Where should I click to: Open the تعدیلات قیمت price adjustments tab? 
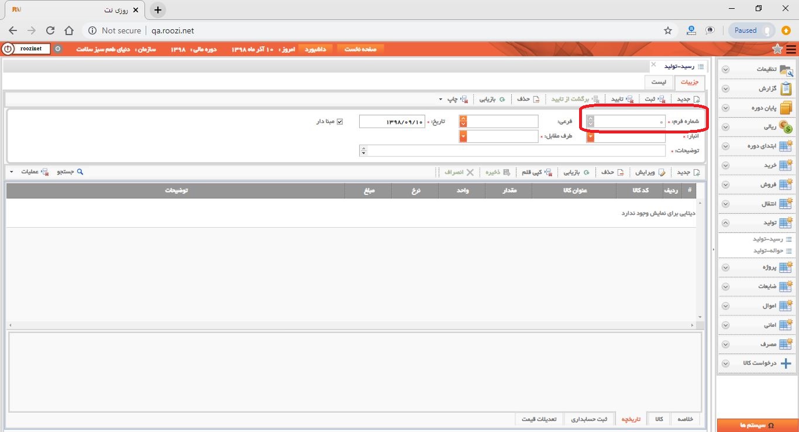(539, 419)
